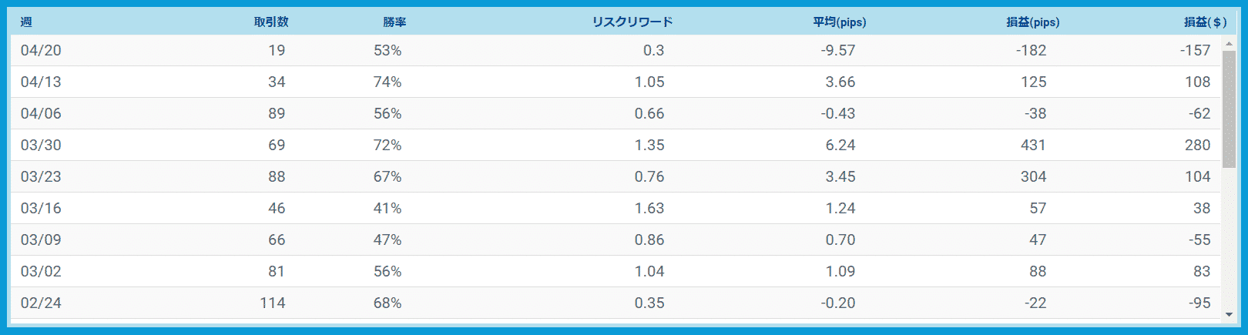This screenshot has height=335, width=1248.
Task: Select the 04/06 week row
Action: pos(616,113)
